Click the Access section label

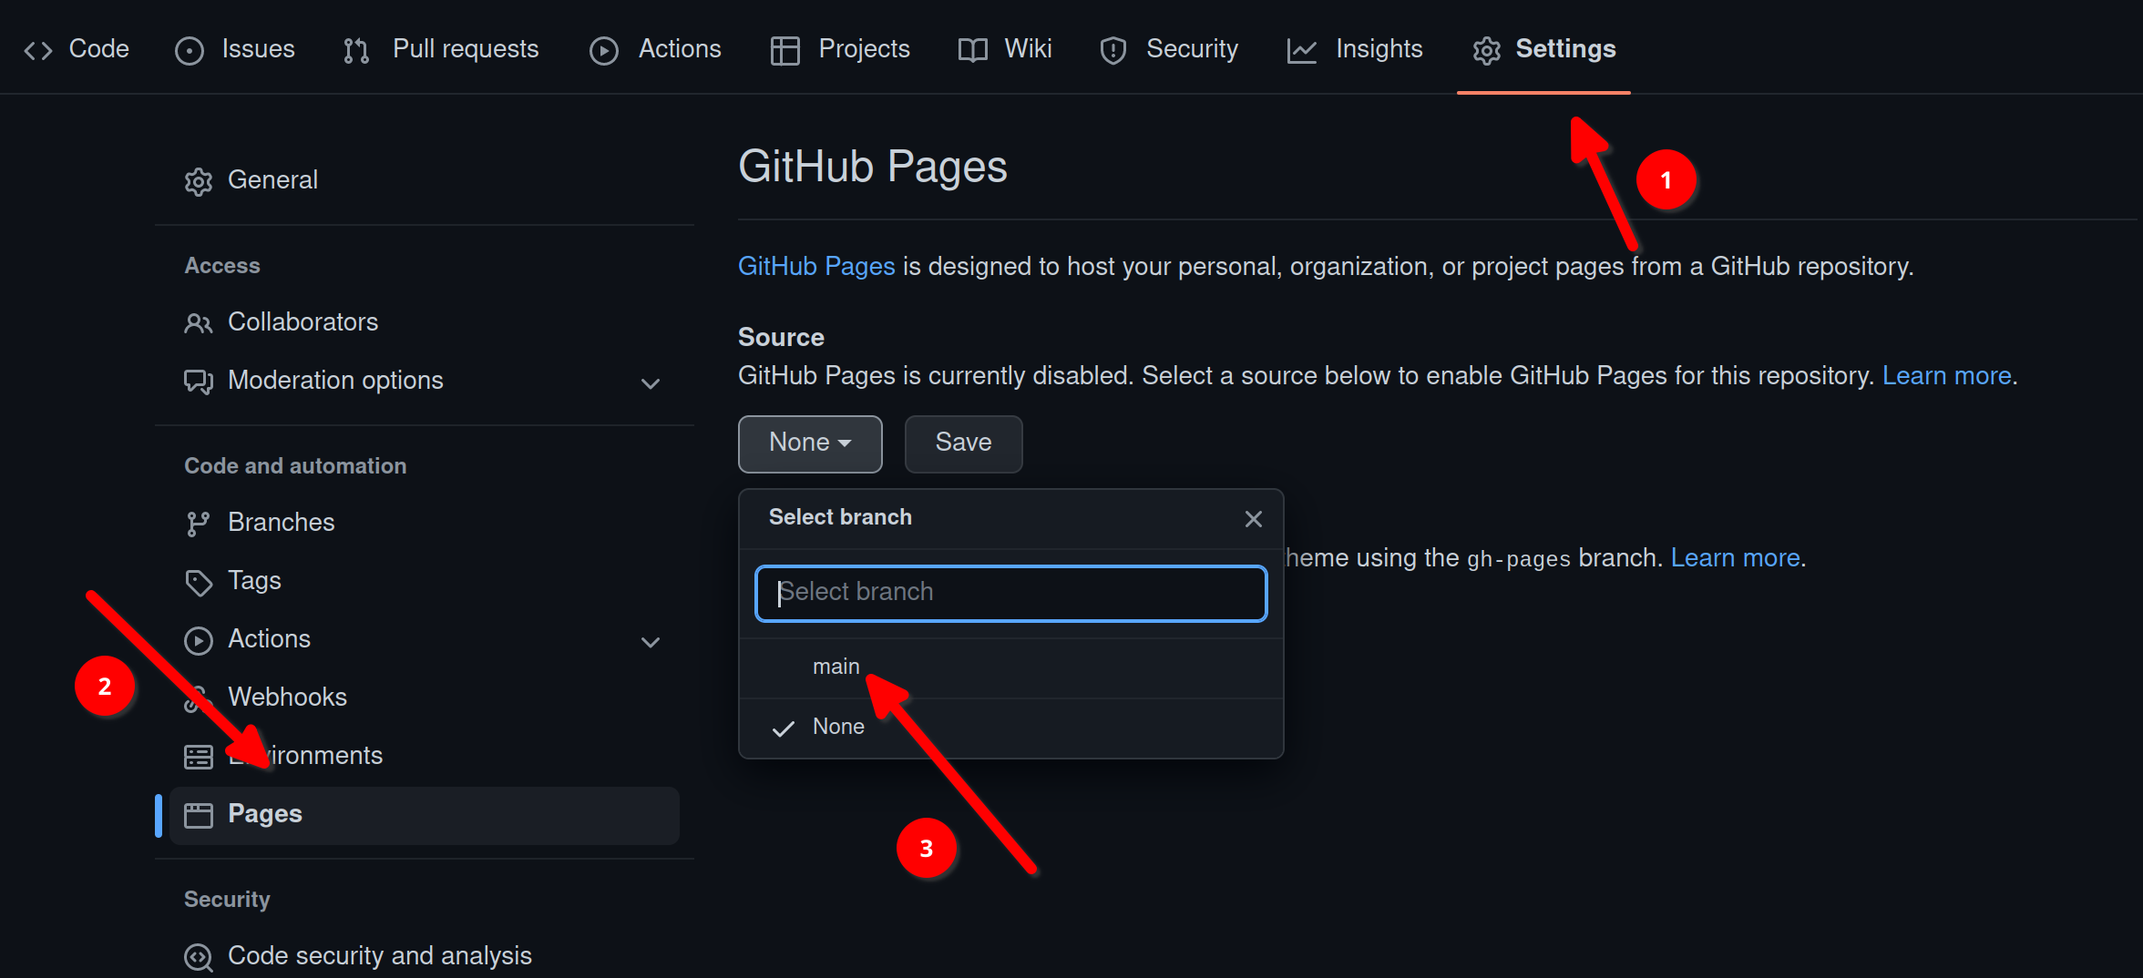coord(222,266)
